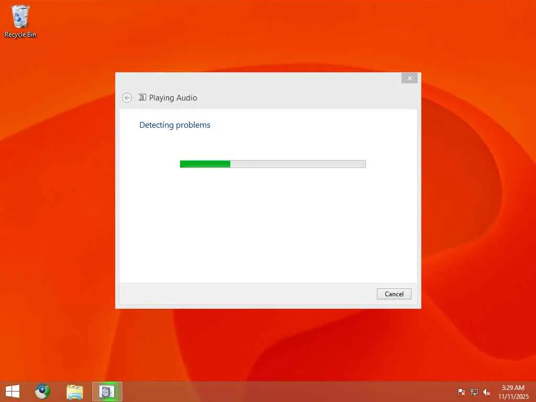Open the Windows Start menu
This screenshot has width=536, height=402.
click(13, 392)
